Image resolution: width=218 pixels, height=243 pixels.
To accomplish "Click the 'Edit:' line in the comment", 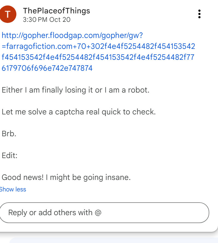I will click(x=10, y=156).
